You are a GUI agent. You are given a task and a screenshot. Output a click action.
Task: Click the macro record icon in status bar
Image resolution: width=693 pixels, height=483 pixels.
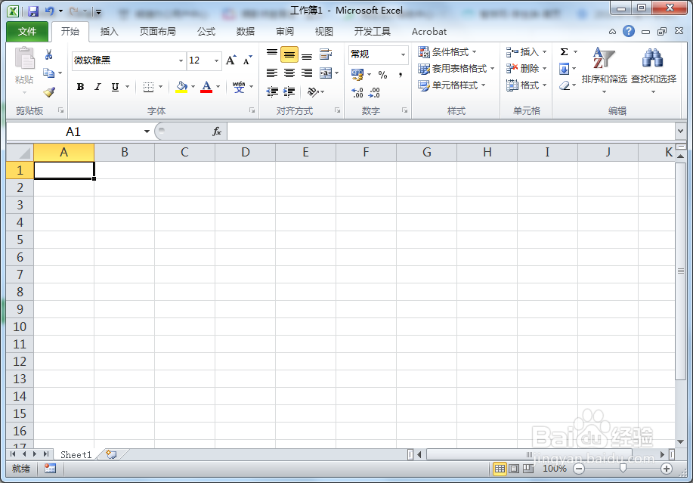tap(50, 469)
